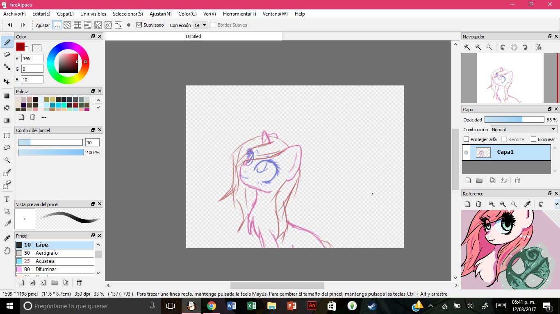Select the Text tool
This screenshot has height=314, width=560.
pos(7,199)
